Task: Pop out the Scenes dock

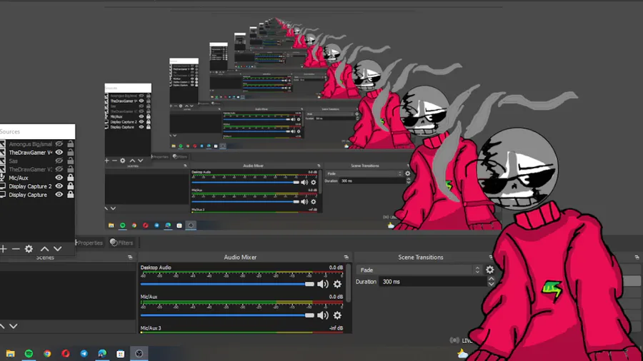Action: pyautogui.click(x=130, y=257)
